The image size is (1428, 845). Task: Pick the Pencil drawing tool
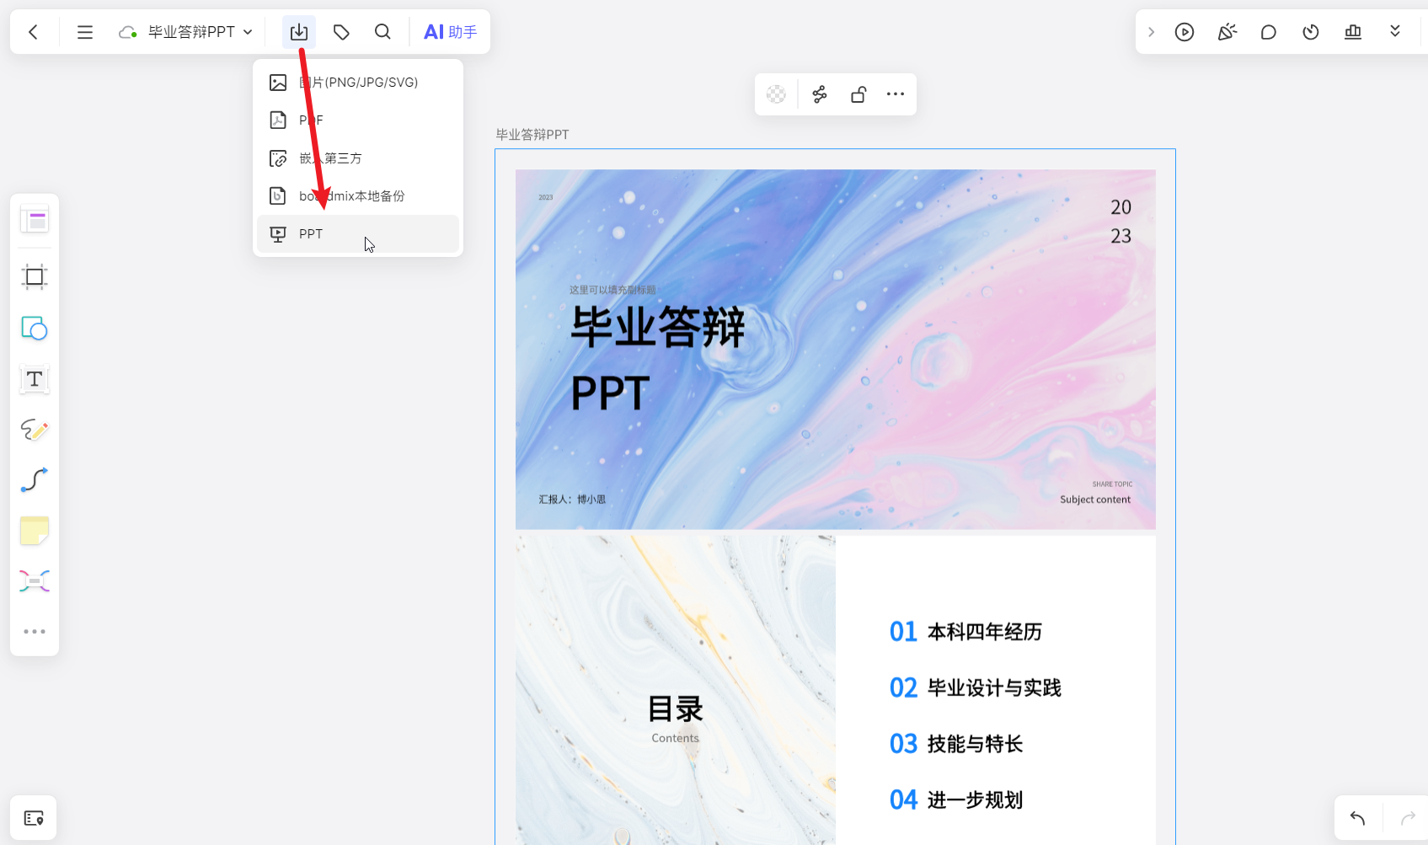point(34,430)
